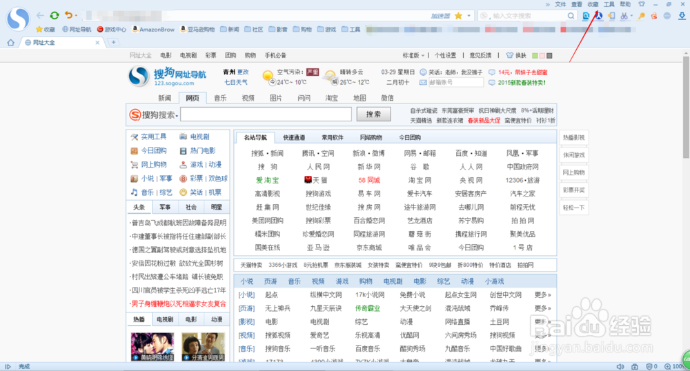The image size is (690, 371).
Task: Open AmazonBrow bookmark
Action: point(153,30)
